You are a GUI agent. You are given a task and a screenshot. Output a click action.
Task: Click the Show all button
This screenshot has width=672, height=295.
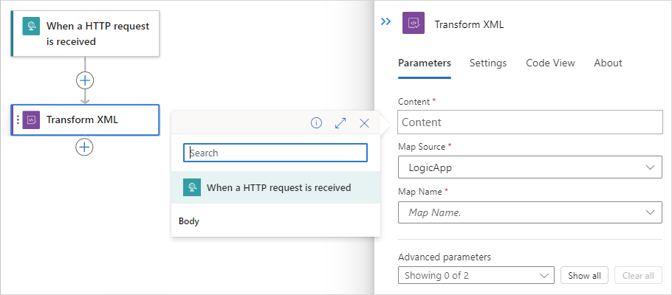coord(584,276)
